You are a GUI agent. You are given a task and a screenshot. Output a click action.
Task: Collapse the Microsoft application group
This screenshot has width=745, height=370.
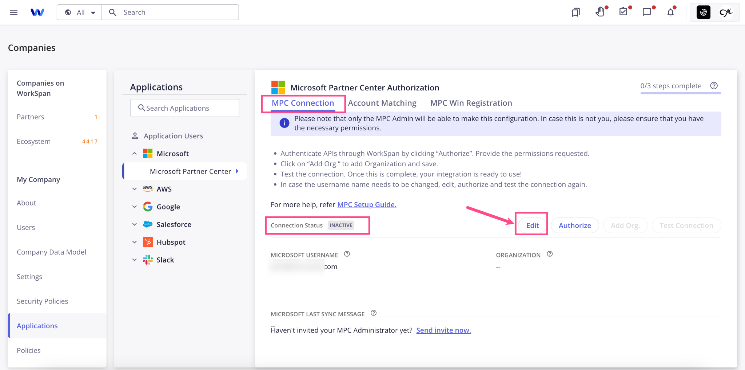[135, 154]
